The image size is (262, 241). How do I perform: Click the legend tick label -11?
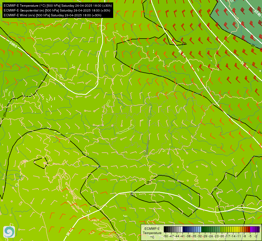(239, 236)
